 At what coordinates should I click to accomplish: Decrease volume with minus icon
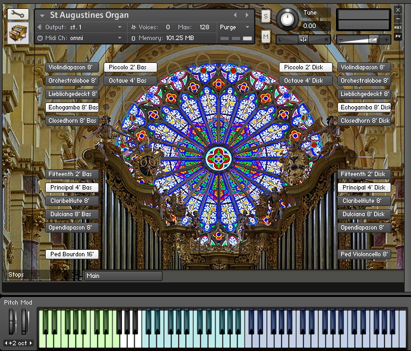coord(340,40)
